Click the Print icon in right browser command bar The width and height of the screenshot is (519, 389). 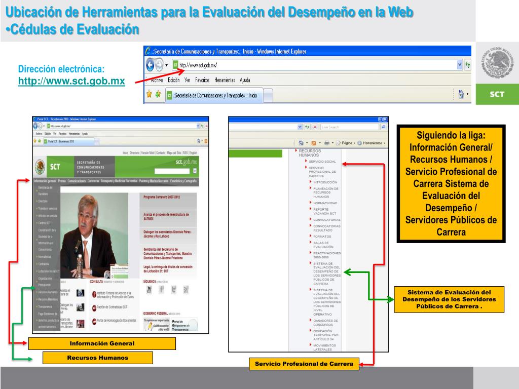pyautogui.click(x=327, y=143)
